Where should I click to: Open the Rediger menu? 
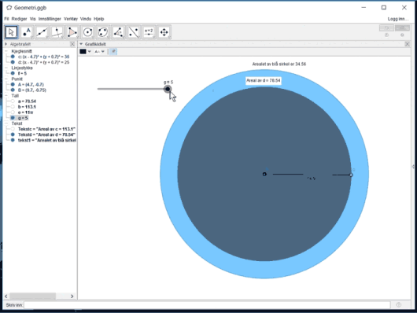19,19
